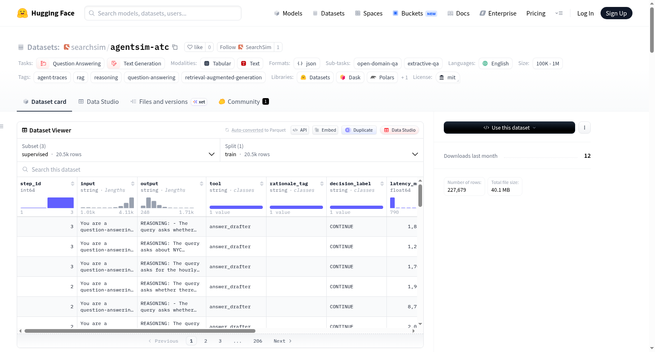This screenshot has height=352, width=655.
Task: Click the SearchSim avatar in Follow button
Action: click(241, 47)
